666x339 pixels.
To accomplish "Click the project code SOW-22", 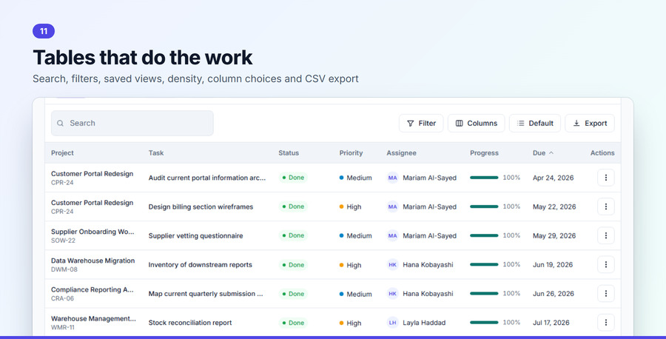I will 63,241.
